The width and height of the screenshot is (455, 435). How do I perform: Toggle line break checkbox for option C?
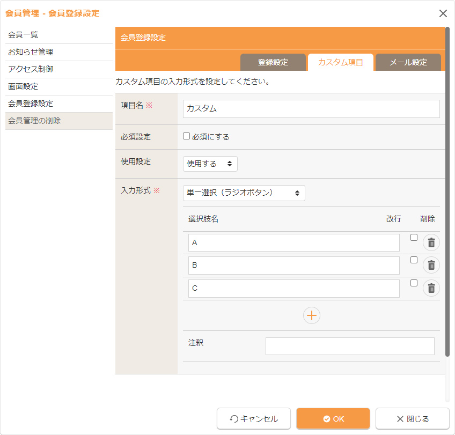(414, 283)
